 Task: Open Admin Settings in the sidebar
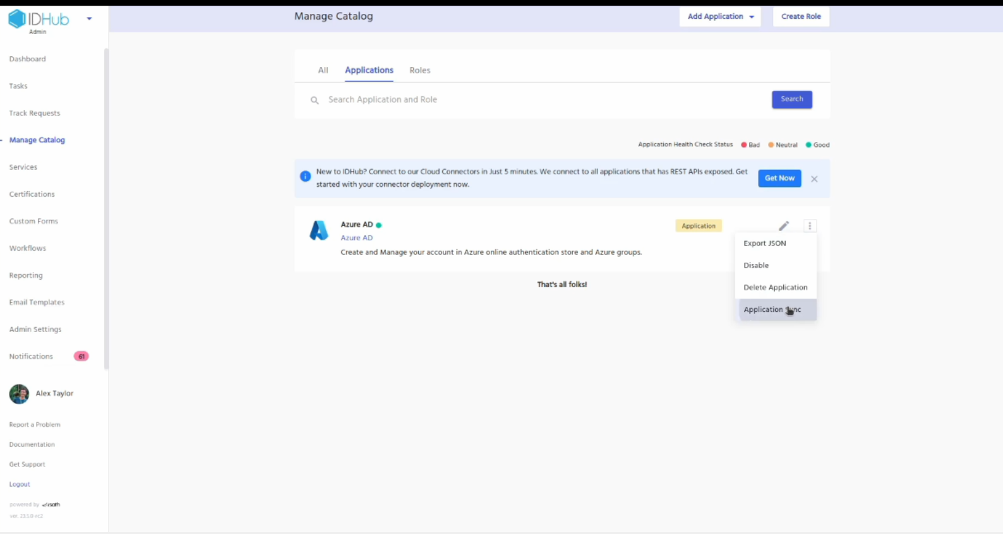35,329
